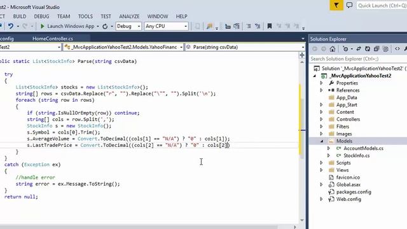Open the Any CPU platform dropdown

(x=166, y=26)
